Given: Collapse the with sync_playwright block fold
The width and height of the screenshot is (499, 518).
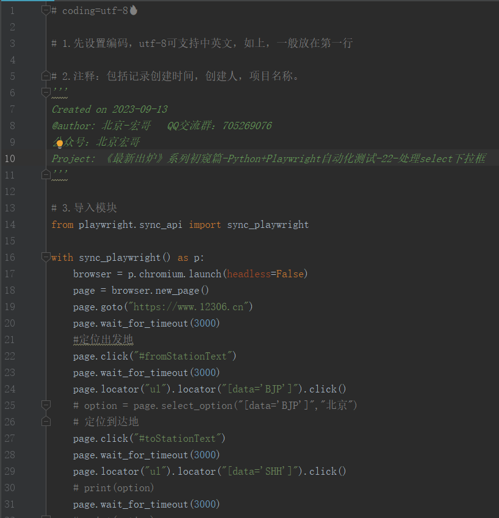Looking at the screenshot, I should (x=45, y=257).
